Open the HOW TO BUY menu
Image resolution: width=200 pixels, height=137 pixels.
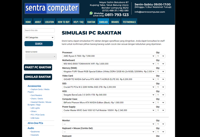[x=63, y=22]
